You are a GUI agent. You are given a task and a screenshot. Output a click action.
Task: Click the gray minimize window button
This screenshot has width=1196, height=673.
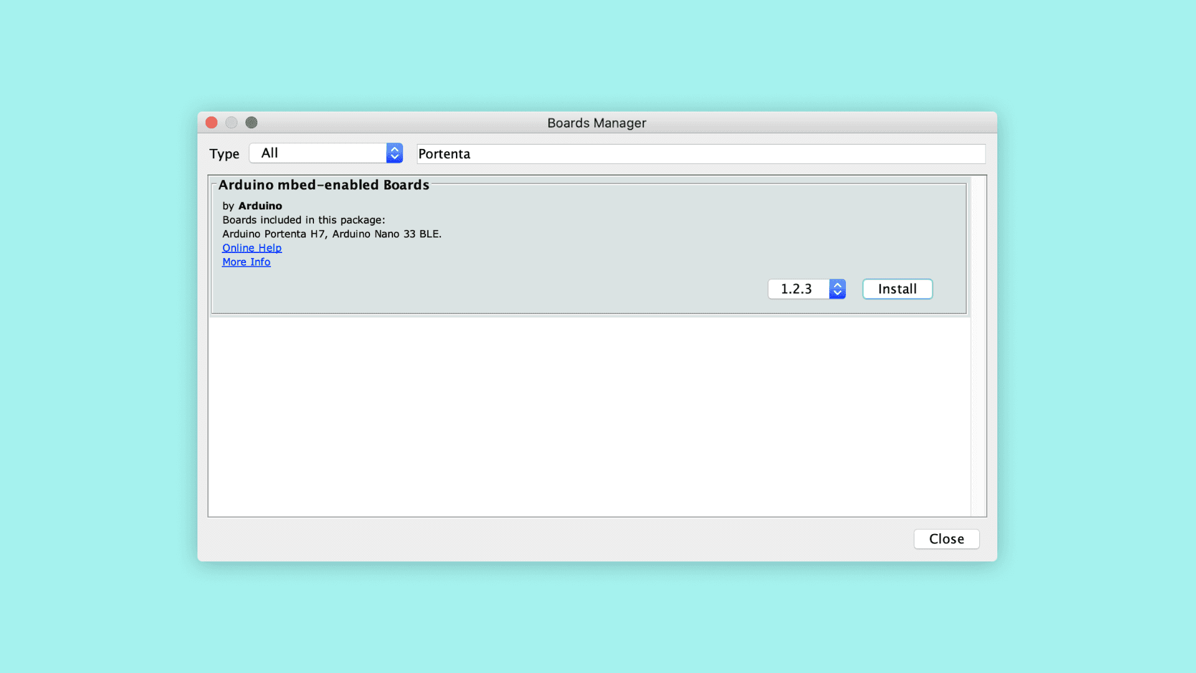pos(232,123)
